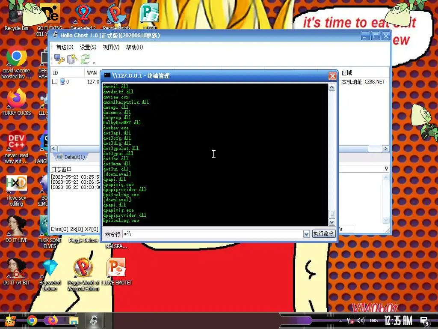Click the Hello Ghost taskbar button

pyautogui.click(x=94, y=320)
